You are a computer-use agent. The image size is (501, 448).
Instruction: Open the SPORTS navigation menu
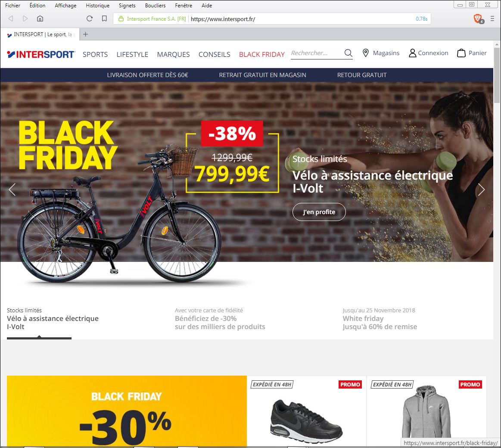click(x=95, y=55)
